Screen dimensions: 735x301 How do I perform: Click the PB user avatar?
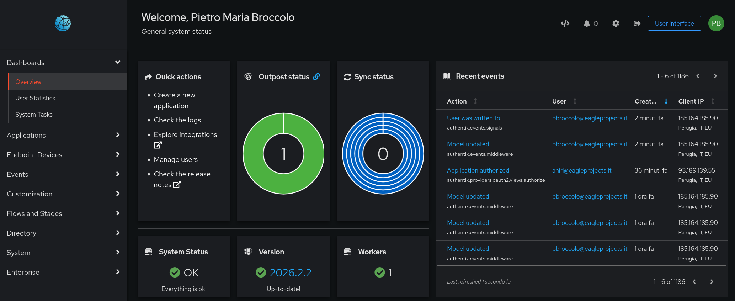[716, 23]
